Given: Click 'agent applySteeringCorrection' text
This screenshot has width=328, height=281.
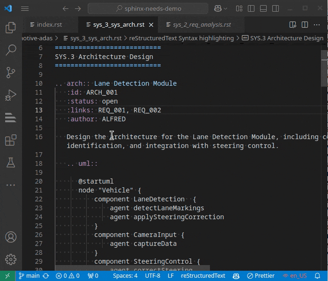Looking at the screenshot, I should point(167,217).
